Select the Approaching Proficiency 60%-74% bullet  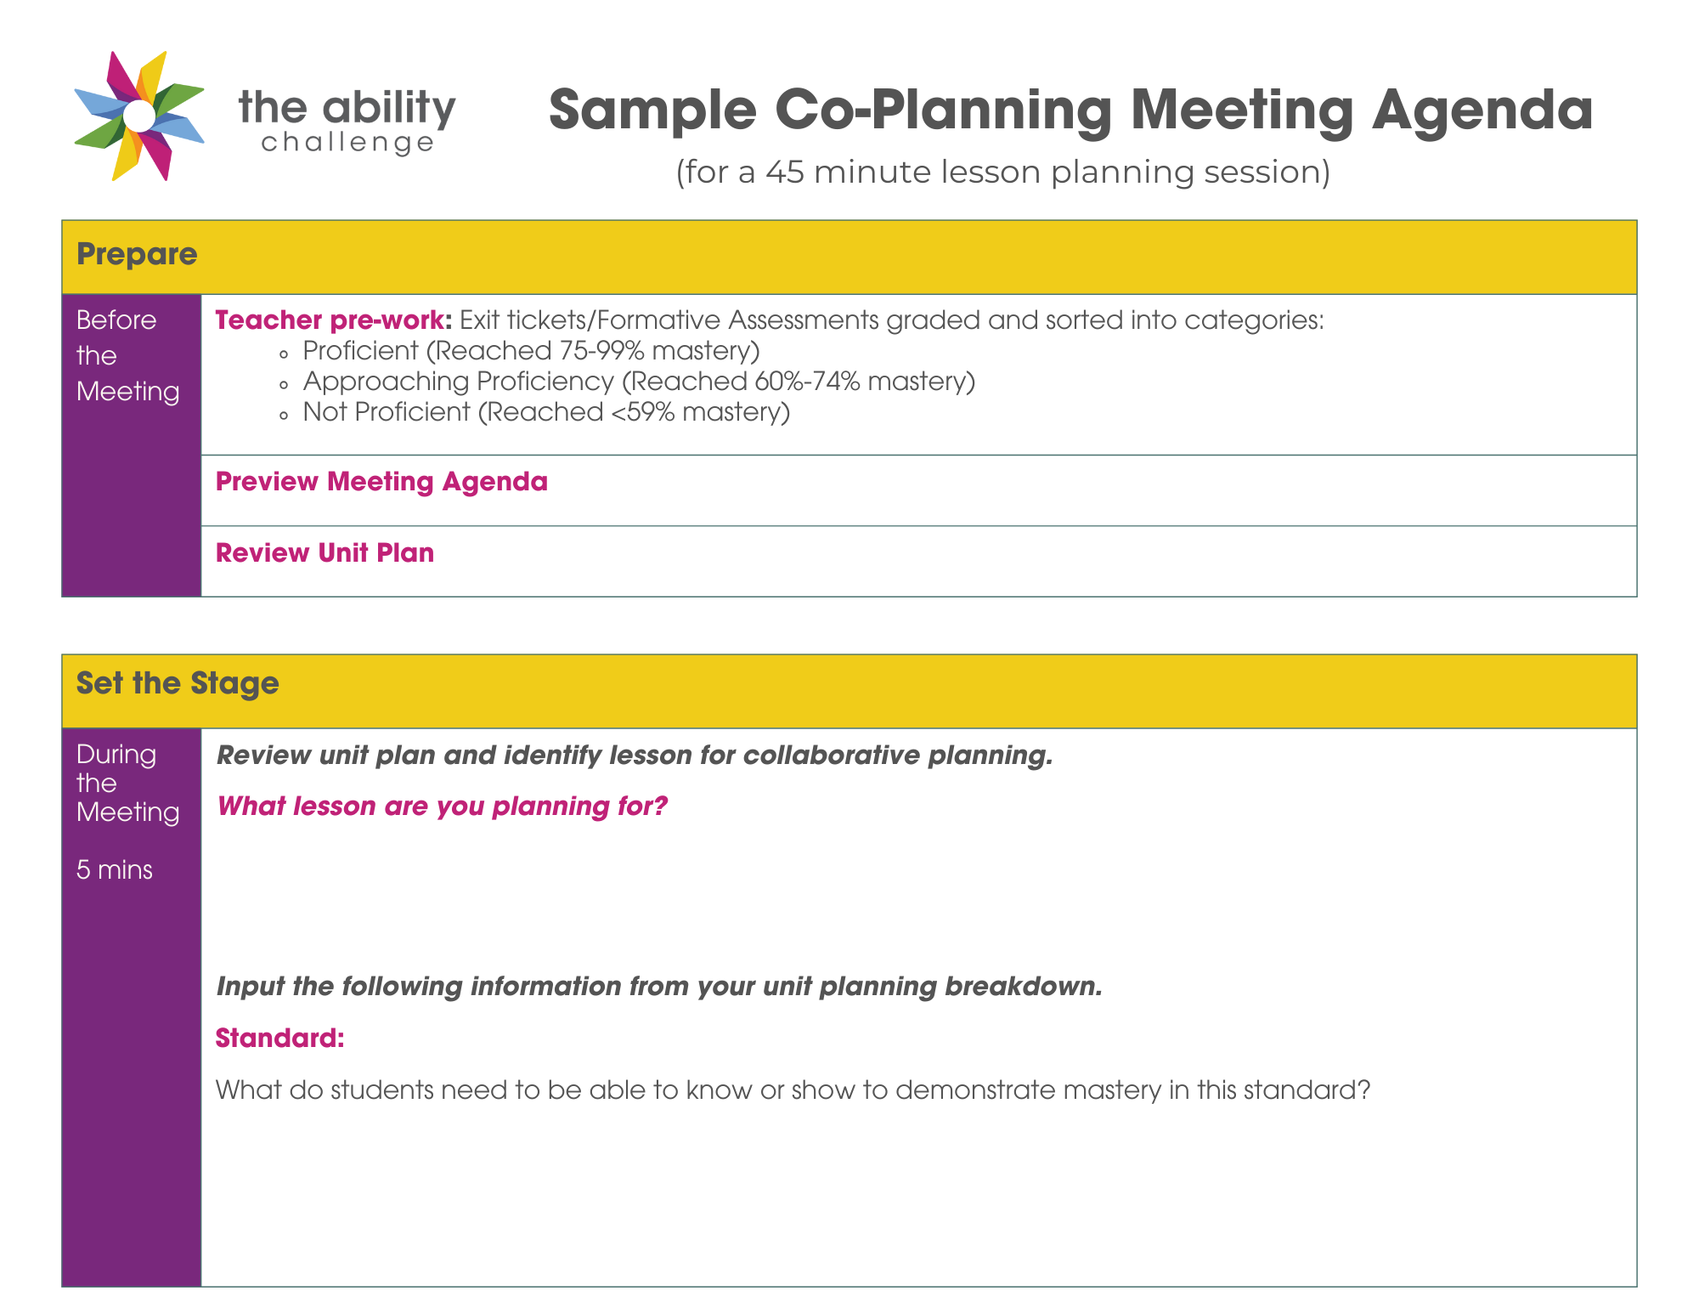tap(638, 382)
